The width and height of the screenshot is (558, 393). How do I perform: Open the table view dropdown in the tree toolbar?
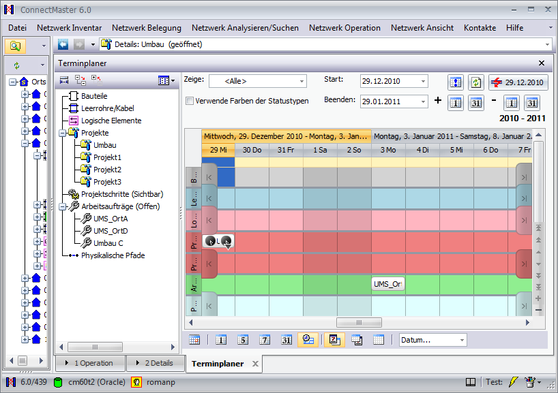(166, 80)
